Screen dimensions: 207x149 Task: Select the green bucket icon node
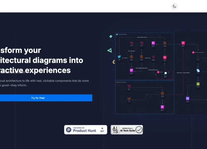[x=198, y=84]
